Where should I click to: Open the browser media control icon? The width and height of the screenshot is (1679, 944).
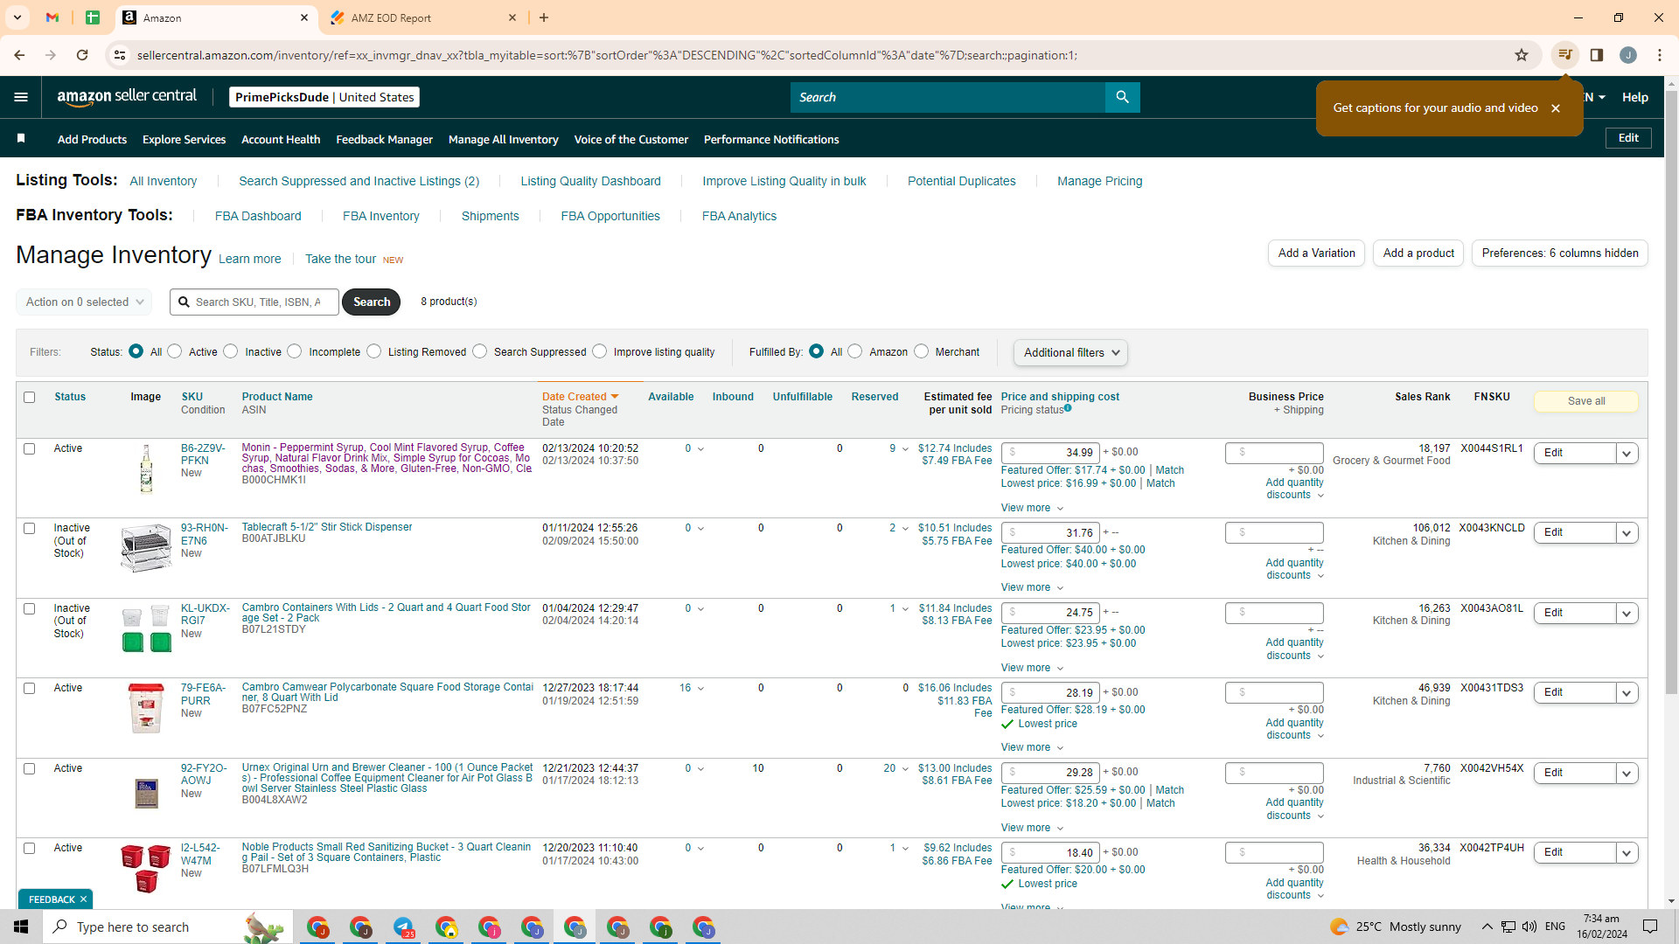click(x=1564, y=55)
